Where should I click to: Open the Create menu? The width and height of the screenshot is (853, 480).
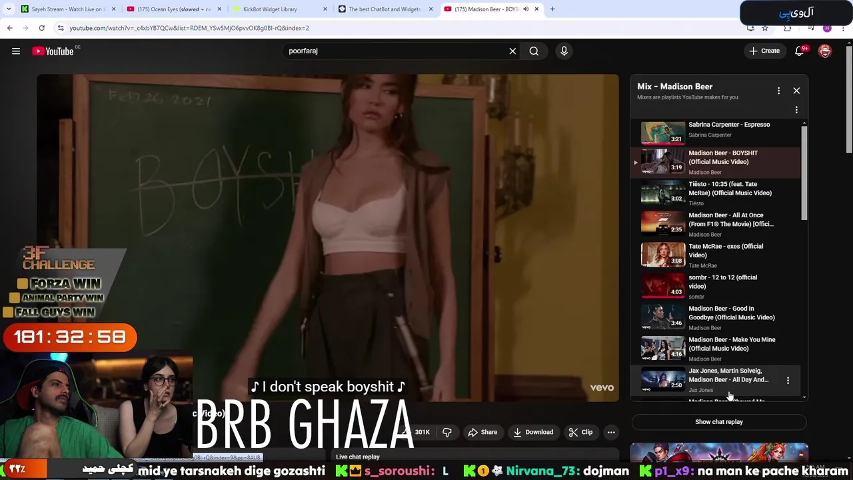coord(764,51)
